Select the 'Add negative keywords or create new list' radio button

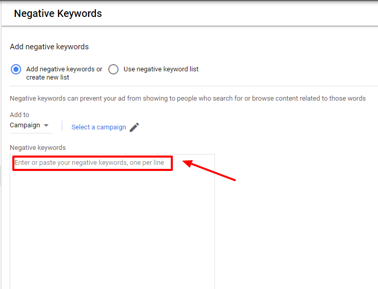click(x=16, y=69)
